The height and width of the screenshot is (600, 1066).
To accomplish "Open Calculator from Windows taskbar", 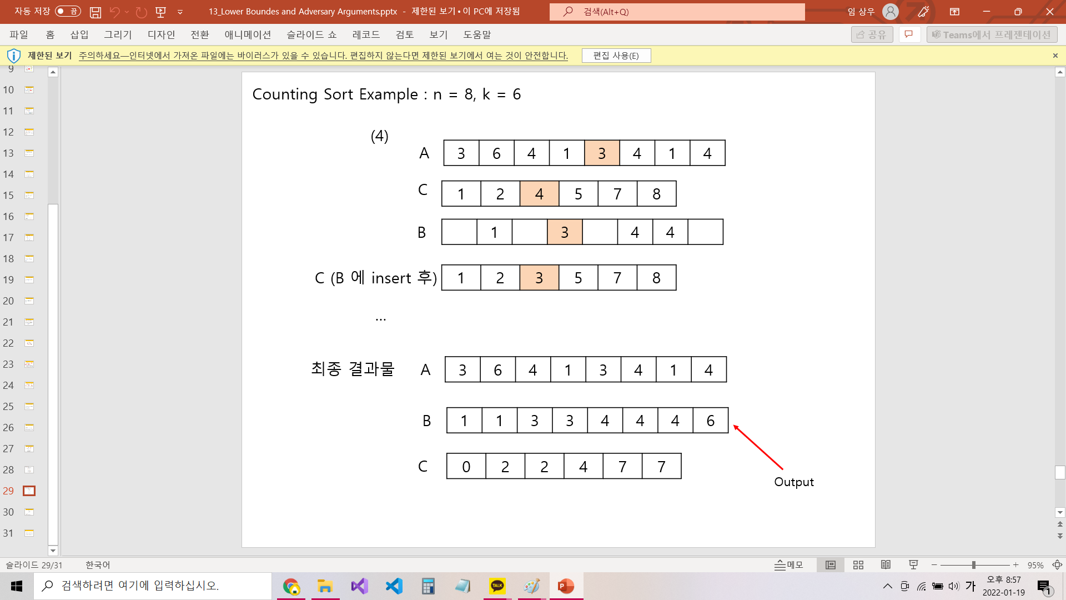I will tap(428, 586).
